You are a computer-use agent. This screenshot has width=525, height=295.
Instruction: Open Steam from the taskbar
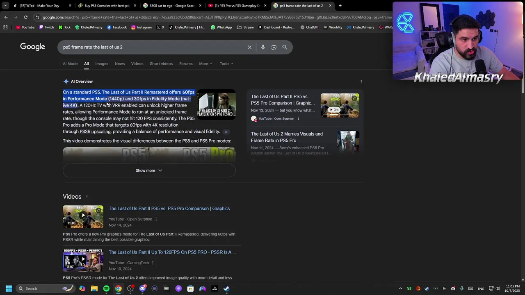(226, 288)
